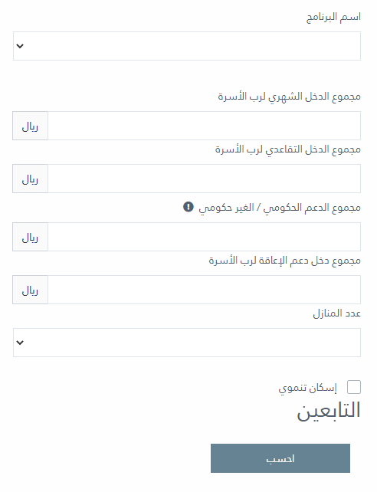Click the عدد المنازل label

[337, 313]
